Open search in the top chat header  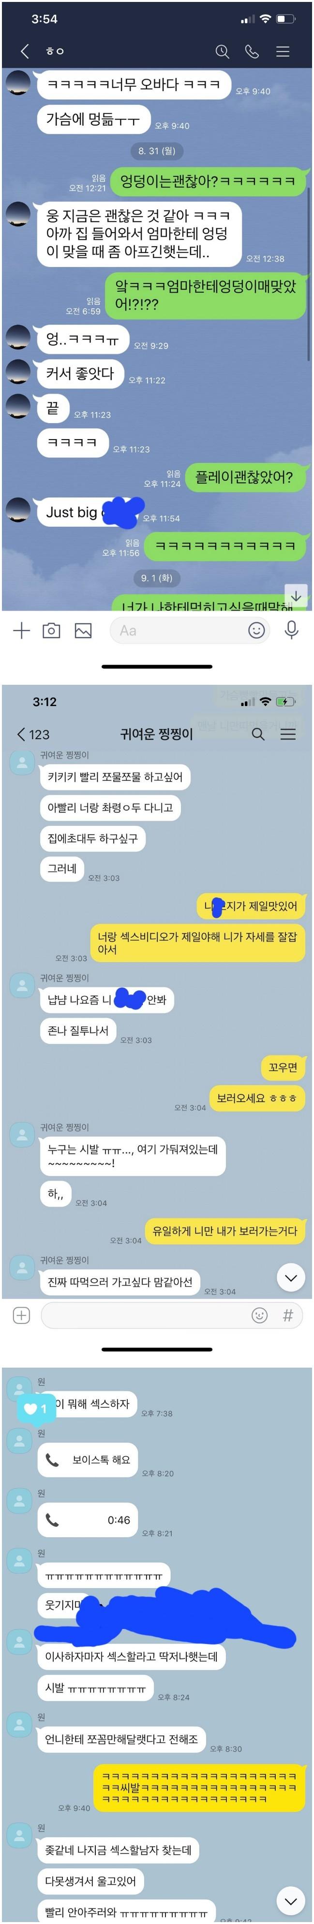tap(222, 51)
